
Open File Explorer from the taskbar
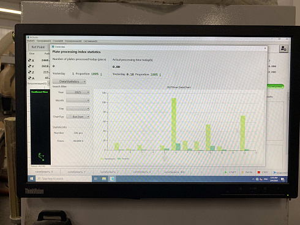pos(104,179)
